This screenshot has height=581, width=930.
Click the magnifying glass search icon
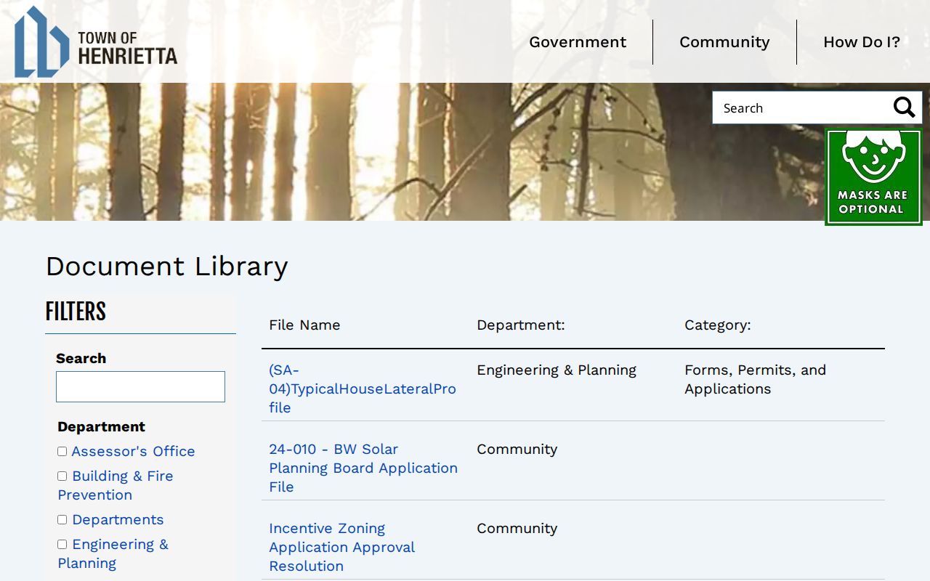click(904, 107)
